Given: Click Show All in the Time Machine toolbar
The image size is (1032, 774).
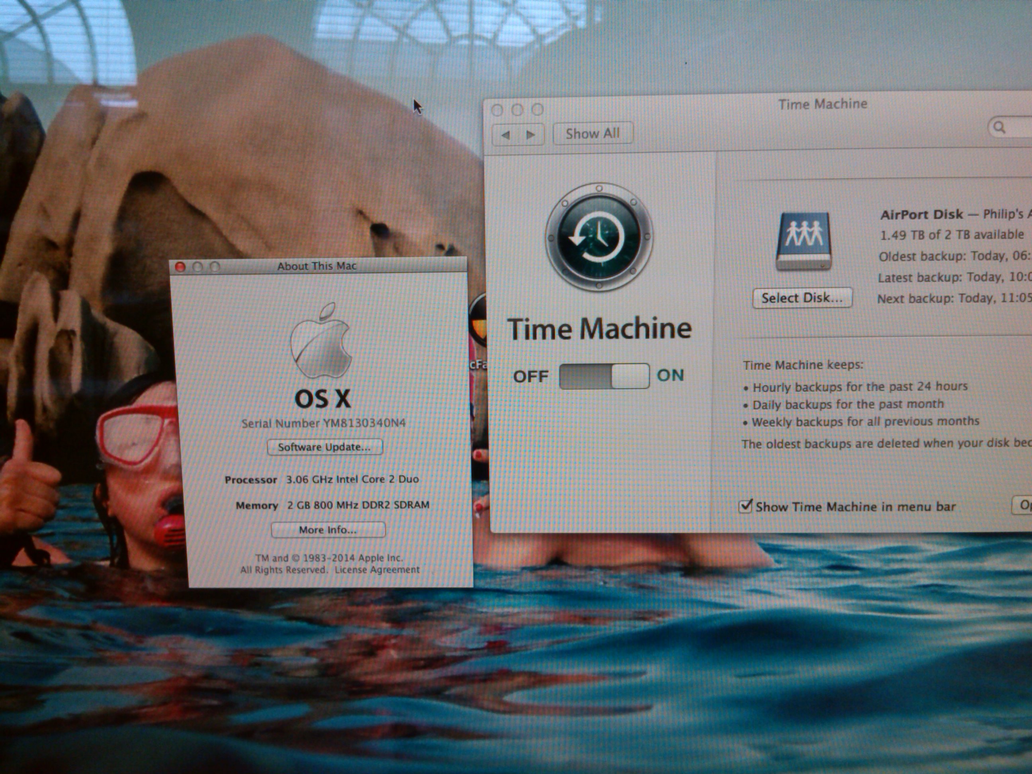Looking at the screenshot, I should tap(592, 134).
